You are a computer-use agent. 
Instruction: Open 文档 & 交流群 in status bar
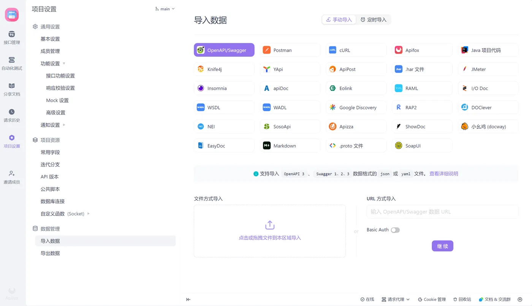coord(494,300)
